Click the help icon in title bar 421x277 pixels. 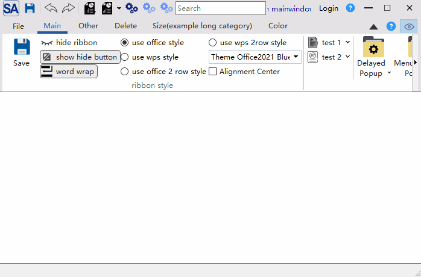350,8
